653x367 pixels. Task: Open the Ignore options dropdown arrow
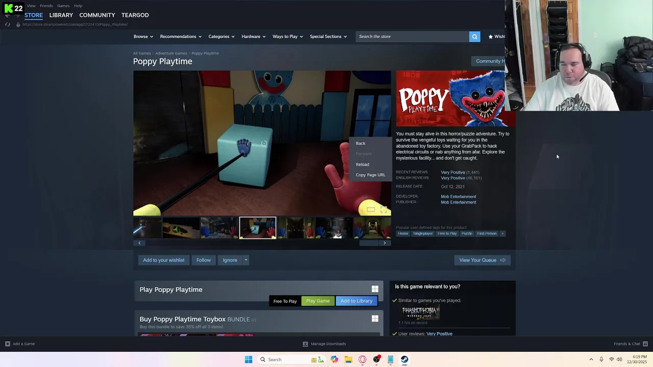(245, 260)
